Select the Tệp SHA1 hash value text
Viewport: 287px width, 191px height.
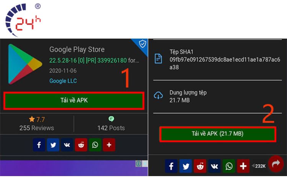225,63
